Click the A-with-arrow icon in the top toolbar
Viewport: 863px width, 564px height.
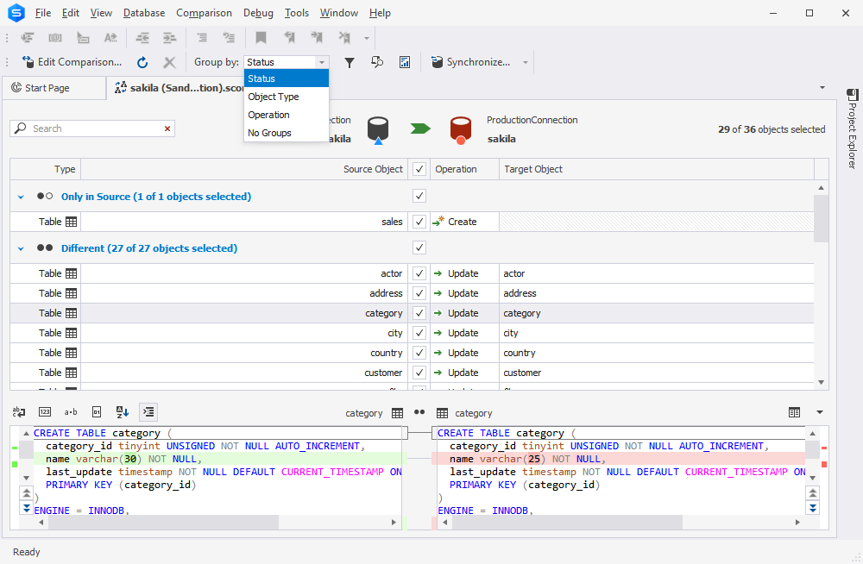coord(110,37)
